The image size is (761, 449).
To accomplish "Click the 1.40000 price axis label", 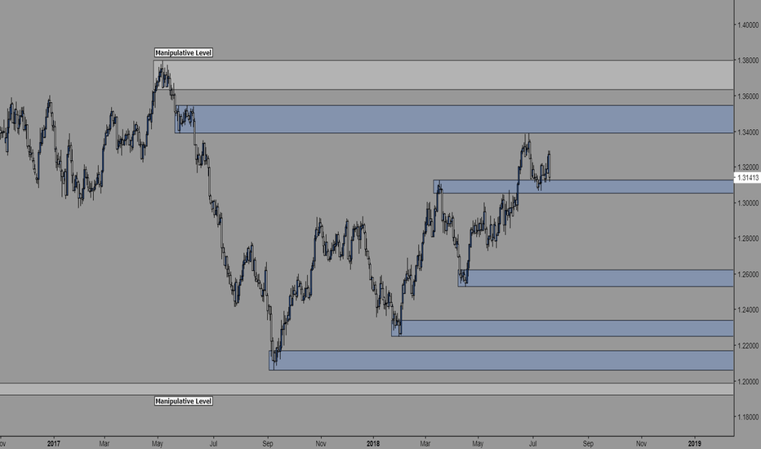I will click(x=748, y=24).
